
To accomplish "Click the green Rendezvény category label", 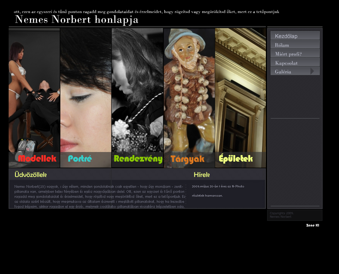I will click(138, 159).
